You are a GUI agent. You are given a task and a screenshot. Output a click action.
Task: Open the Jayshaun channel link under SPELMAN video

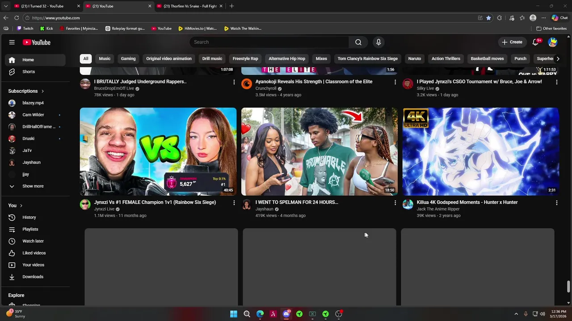click(x=264, y=209)
